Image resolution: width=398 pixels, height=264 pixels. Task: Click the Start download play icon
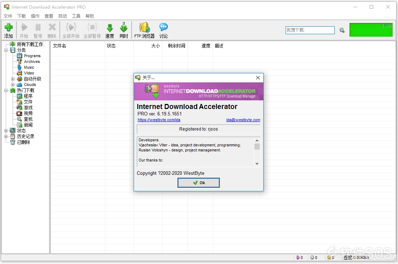pyautogui.click(x=24, y=27)
